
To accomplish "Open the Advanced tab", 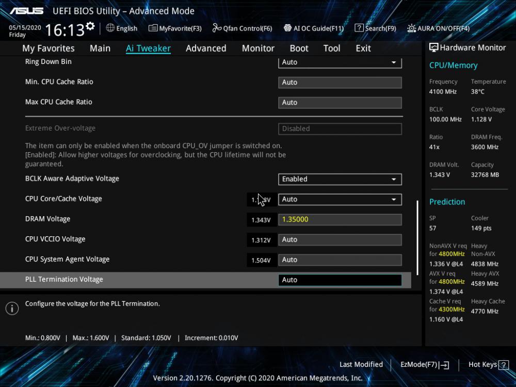I will pyautogui.click(x=206, y=49).
